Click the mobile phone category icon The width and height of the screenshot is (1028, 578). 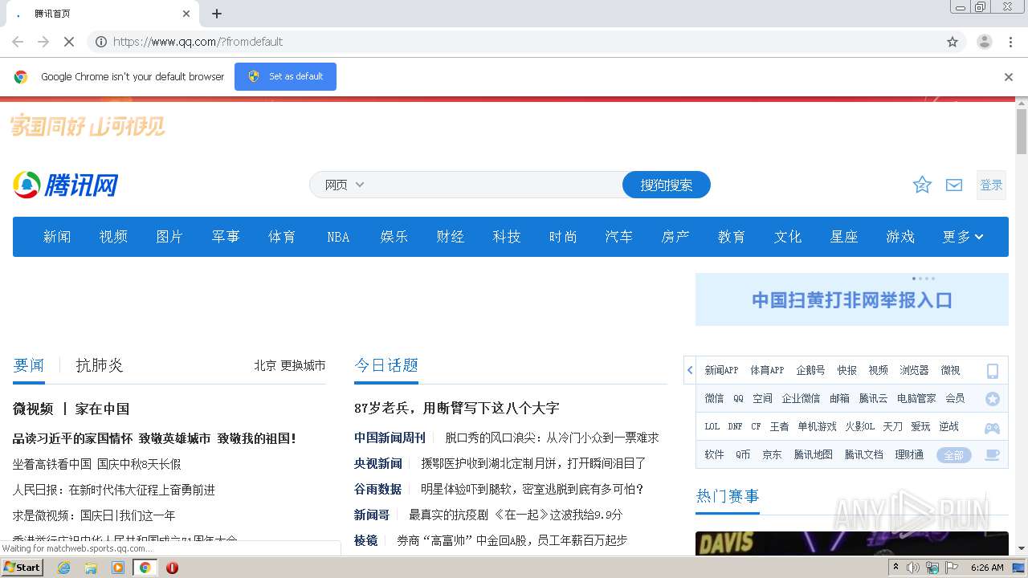[992, 370]
